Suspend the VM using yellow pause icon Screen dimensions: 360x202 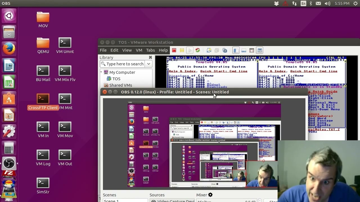(x=182, y=50)
